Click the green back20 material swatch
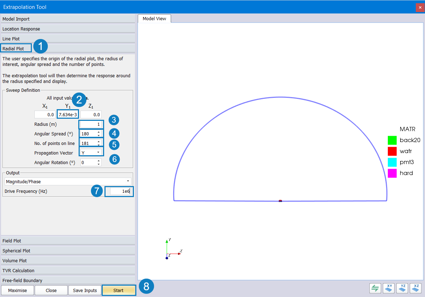Viewport: 425px width, 297px height. click(392, 140)
